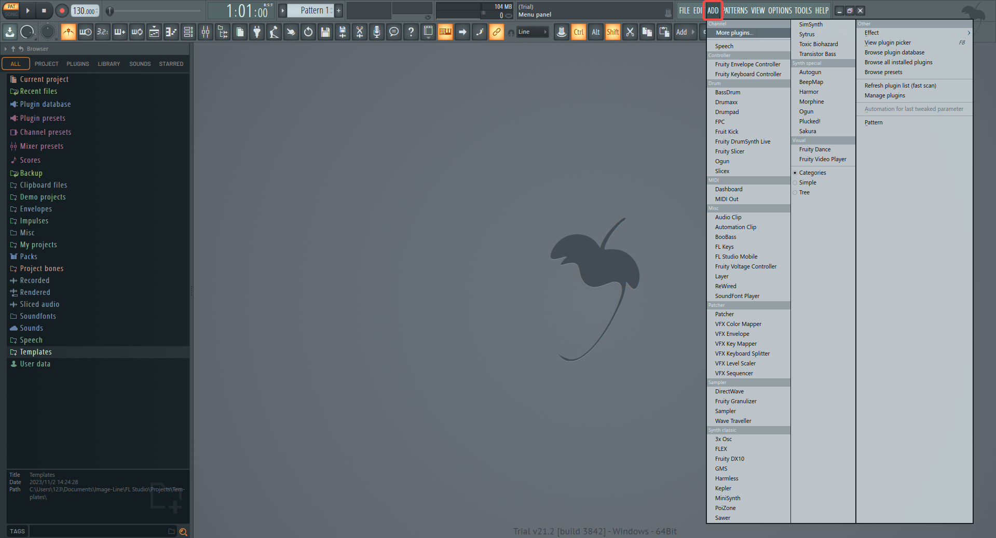Open the Mixer icon on the toolbar
This screenshot has height=538, width=996.
pos(205,32)
